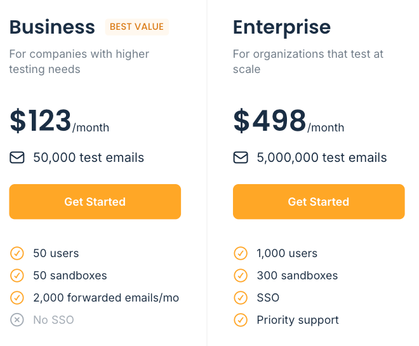Click the checkmark icon beside Enterprise SSO
The height and width of the screenshot is (346, 419).
coord(241,298)
